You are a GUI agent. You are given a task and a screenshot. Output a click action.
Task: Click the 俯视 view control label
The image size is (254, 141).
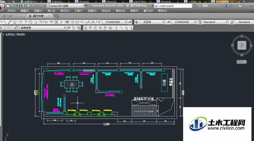click(10, 34)
